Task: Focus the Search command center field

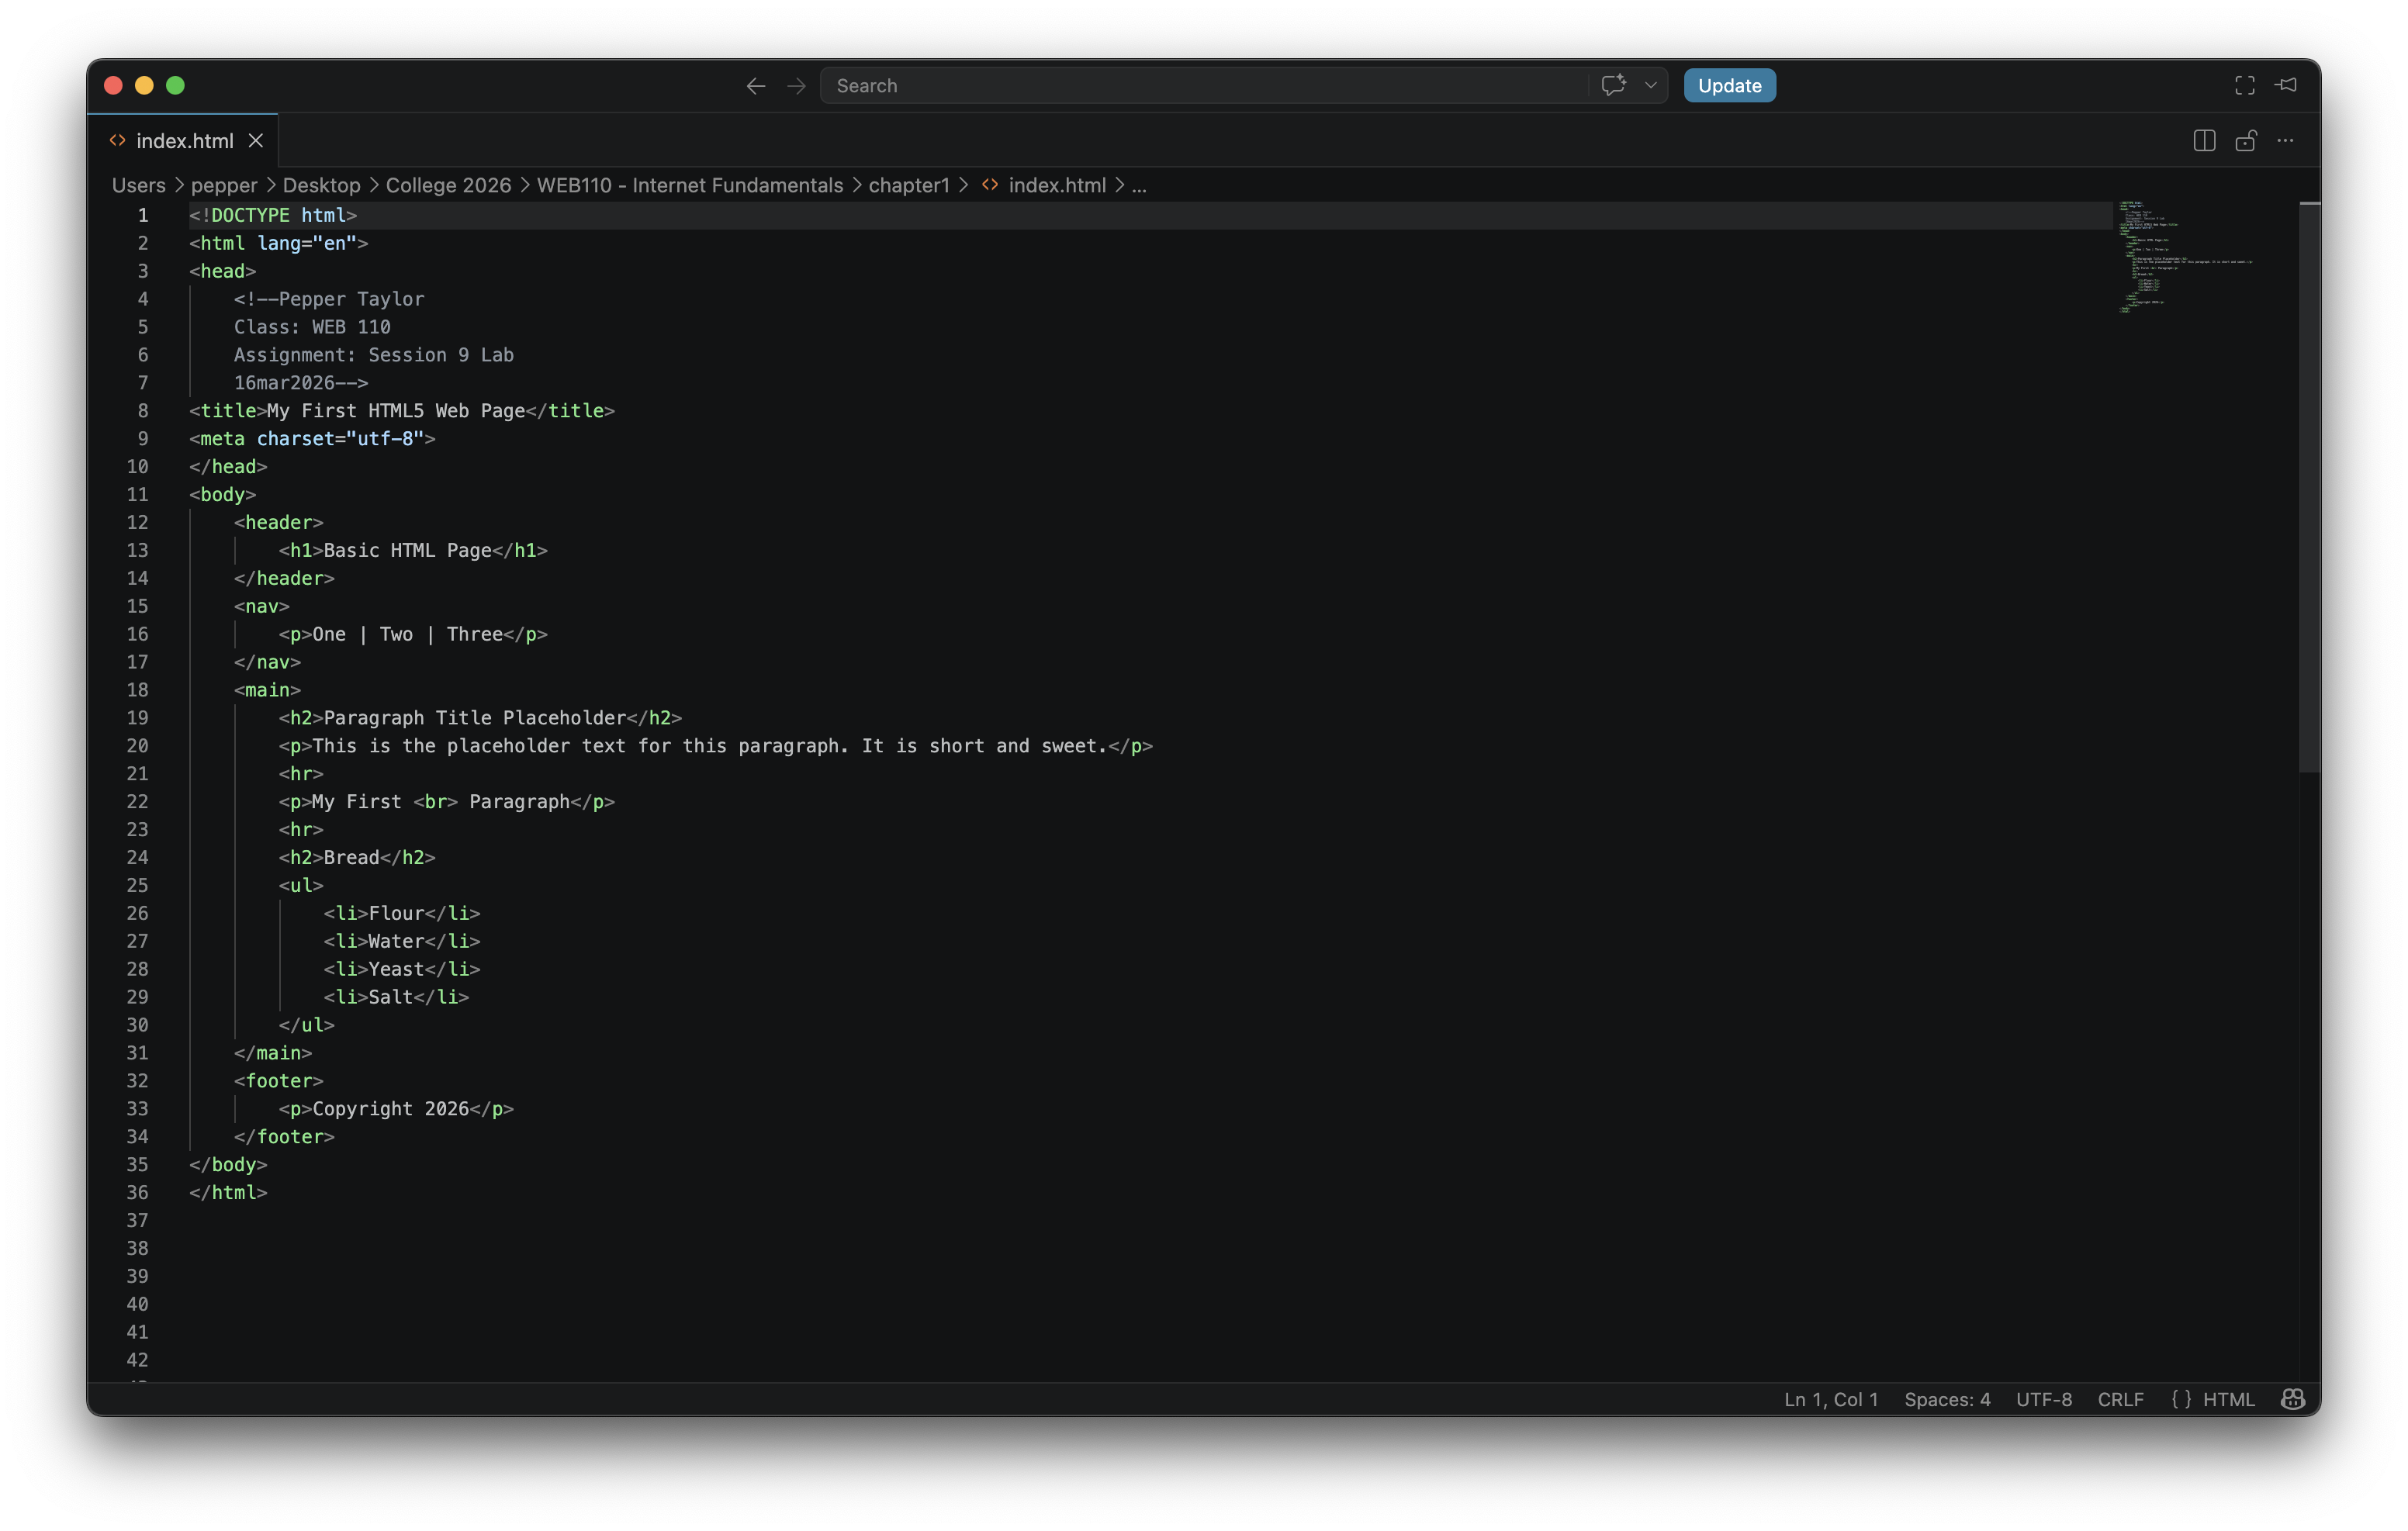Action: click(1204, 86)
